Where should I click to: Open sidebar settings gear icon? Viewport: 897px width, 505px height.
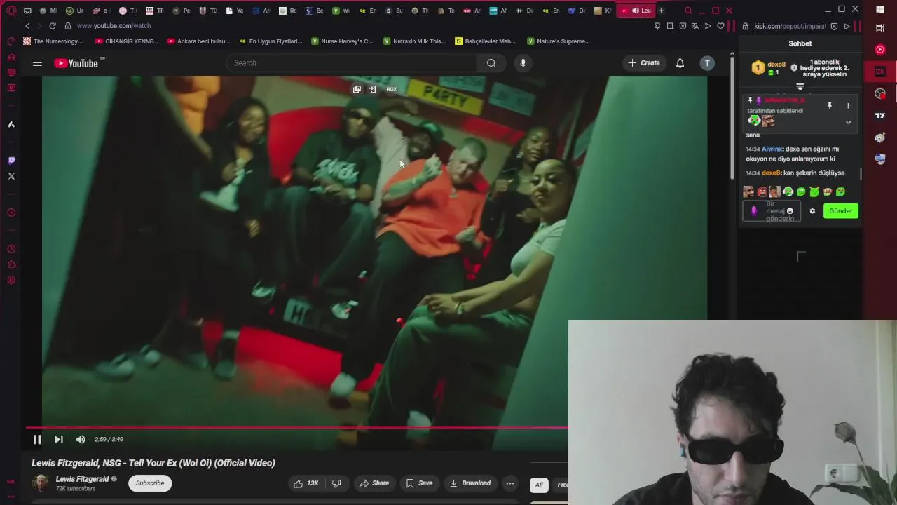click(x=11, y=281)
